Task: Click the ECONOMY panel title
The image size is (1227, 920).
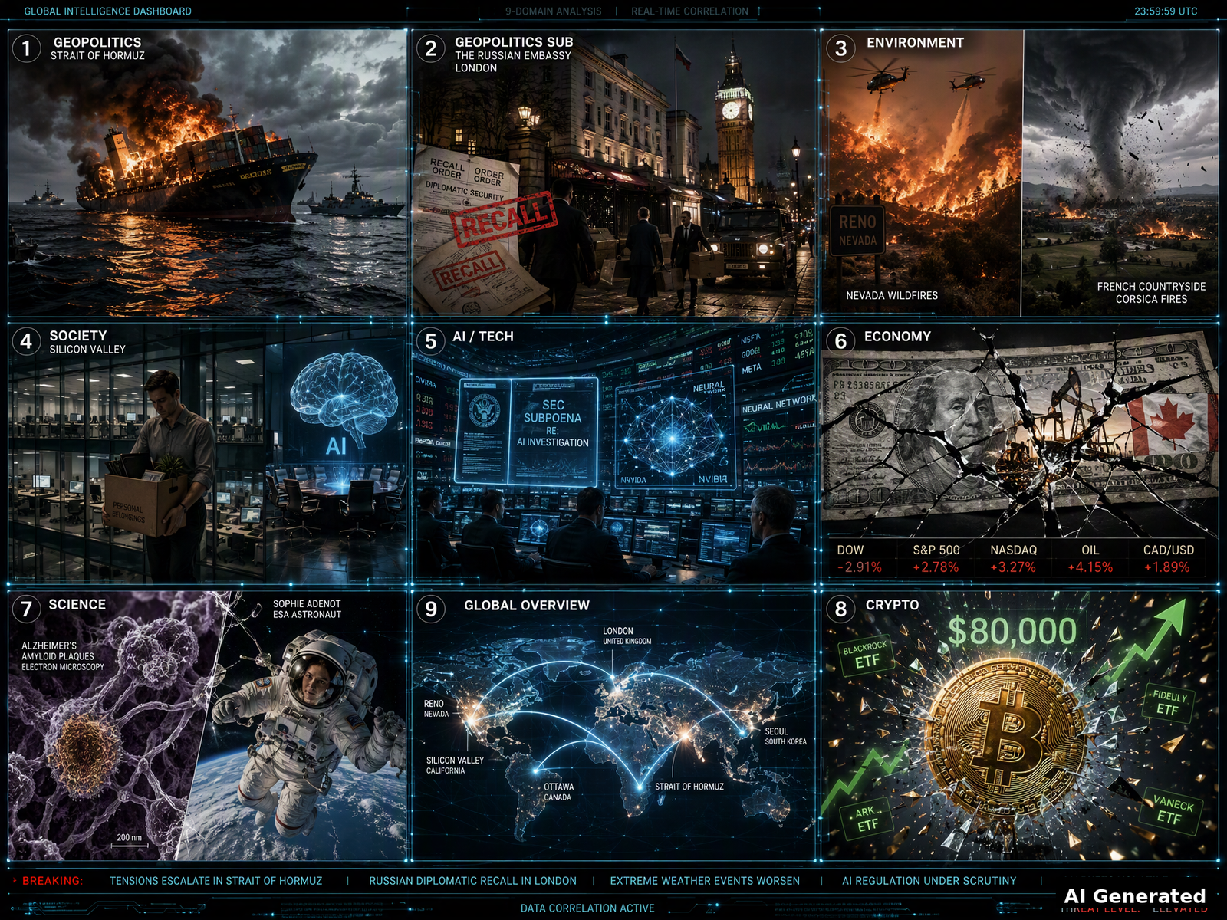Action: [897, 336]
